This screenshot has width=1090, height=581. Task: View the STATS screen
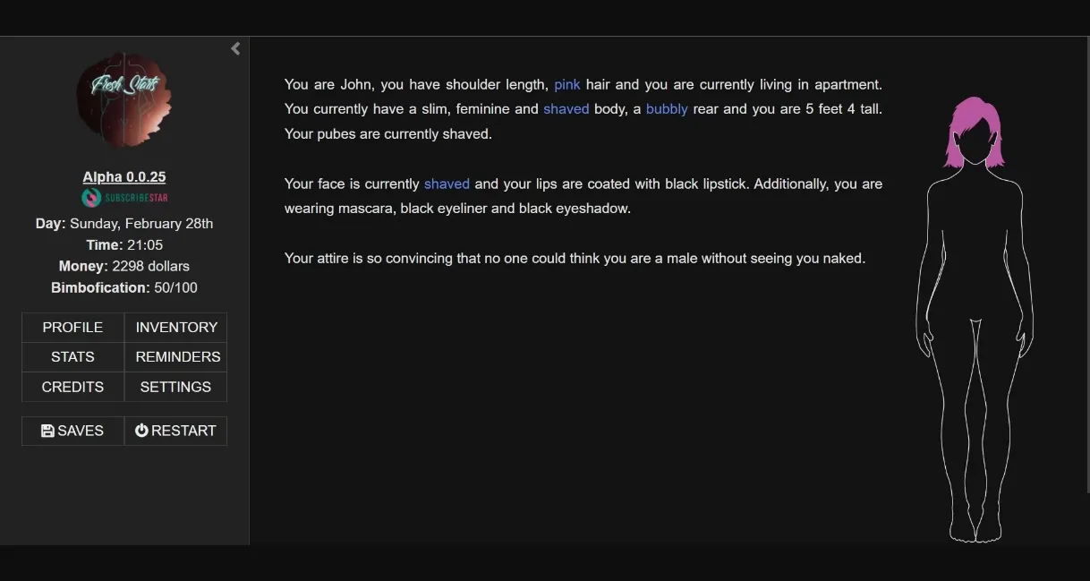pyautogui.click(x=72, y=356)
